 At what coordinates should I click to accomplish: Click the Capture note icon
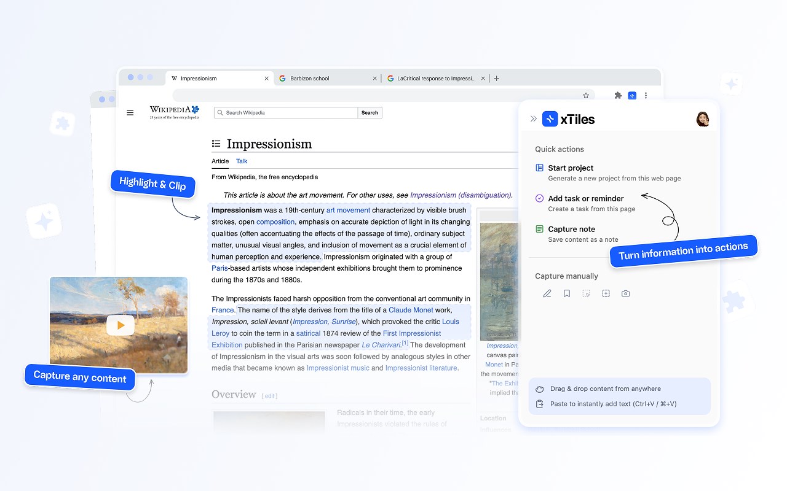[539, 229]
